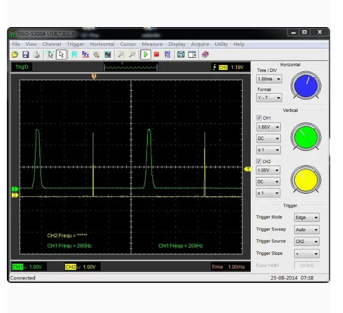Toggle the CH2 checkbox

(259, 161)
